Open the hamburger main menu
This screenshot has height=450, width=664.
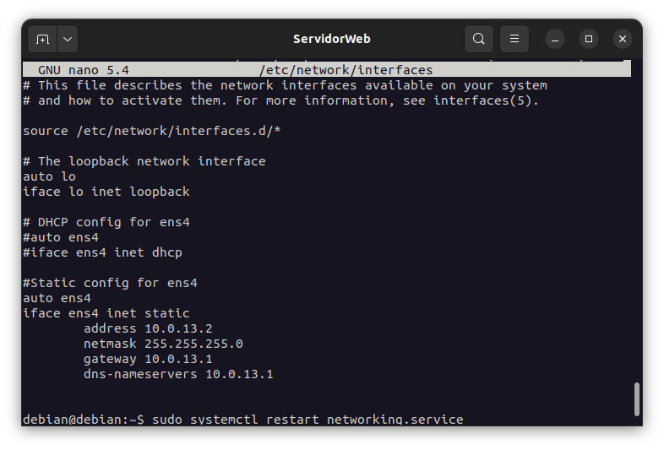(x=514, y=39)
